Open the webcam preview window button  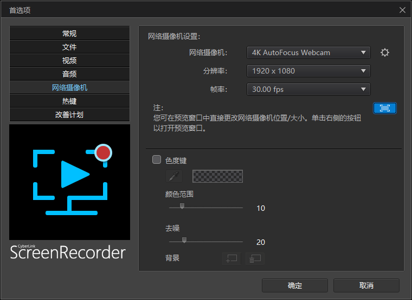pyautogui.click(x=385, y=108)
